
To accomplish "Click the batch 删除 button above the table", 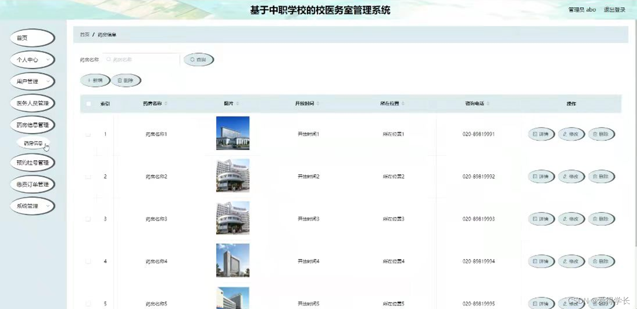I will [126, 81].
